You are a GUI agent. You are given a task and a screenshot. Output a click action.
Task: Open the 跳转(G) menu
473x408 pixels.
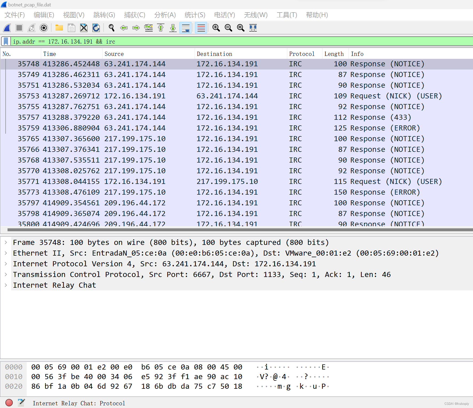point(104,15)
